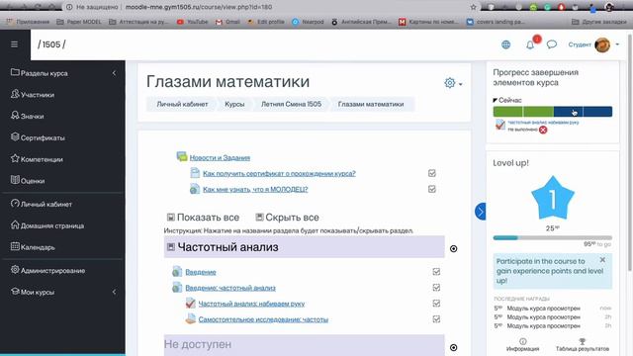Image resolution: width=633 pixels, height=356 pixels.
Task: Open Введение: частотный анализ activity
Action: click(x=230, y=288)
